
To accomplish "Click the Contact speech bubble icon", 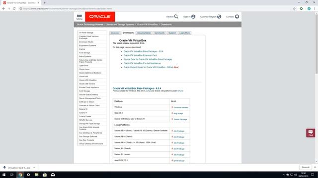I will click(237, 16).
